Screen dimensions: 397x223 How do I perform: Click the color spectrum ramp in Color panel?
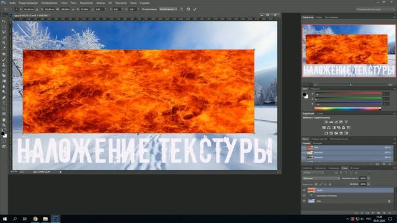[347, 109]
